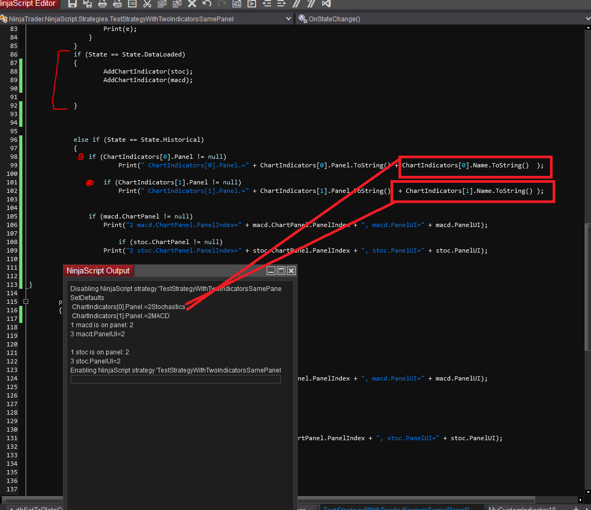This screenshot has height=510, width=591.
Task: Maximize the NinjaScript Output window
Action: pos(281,270)
